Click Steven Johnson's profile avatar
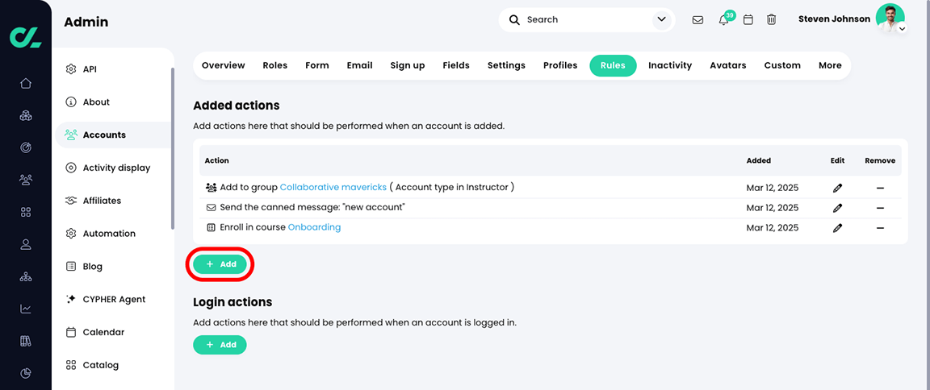The image size is (930, 390). pyautogui.click(x=890, y=18)
